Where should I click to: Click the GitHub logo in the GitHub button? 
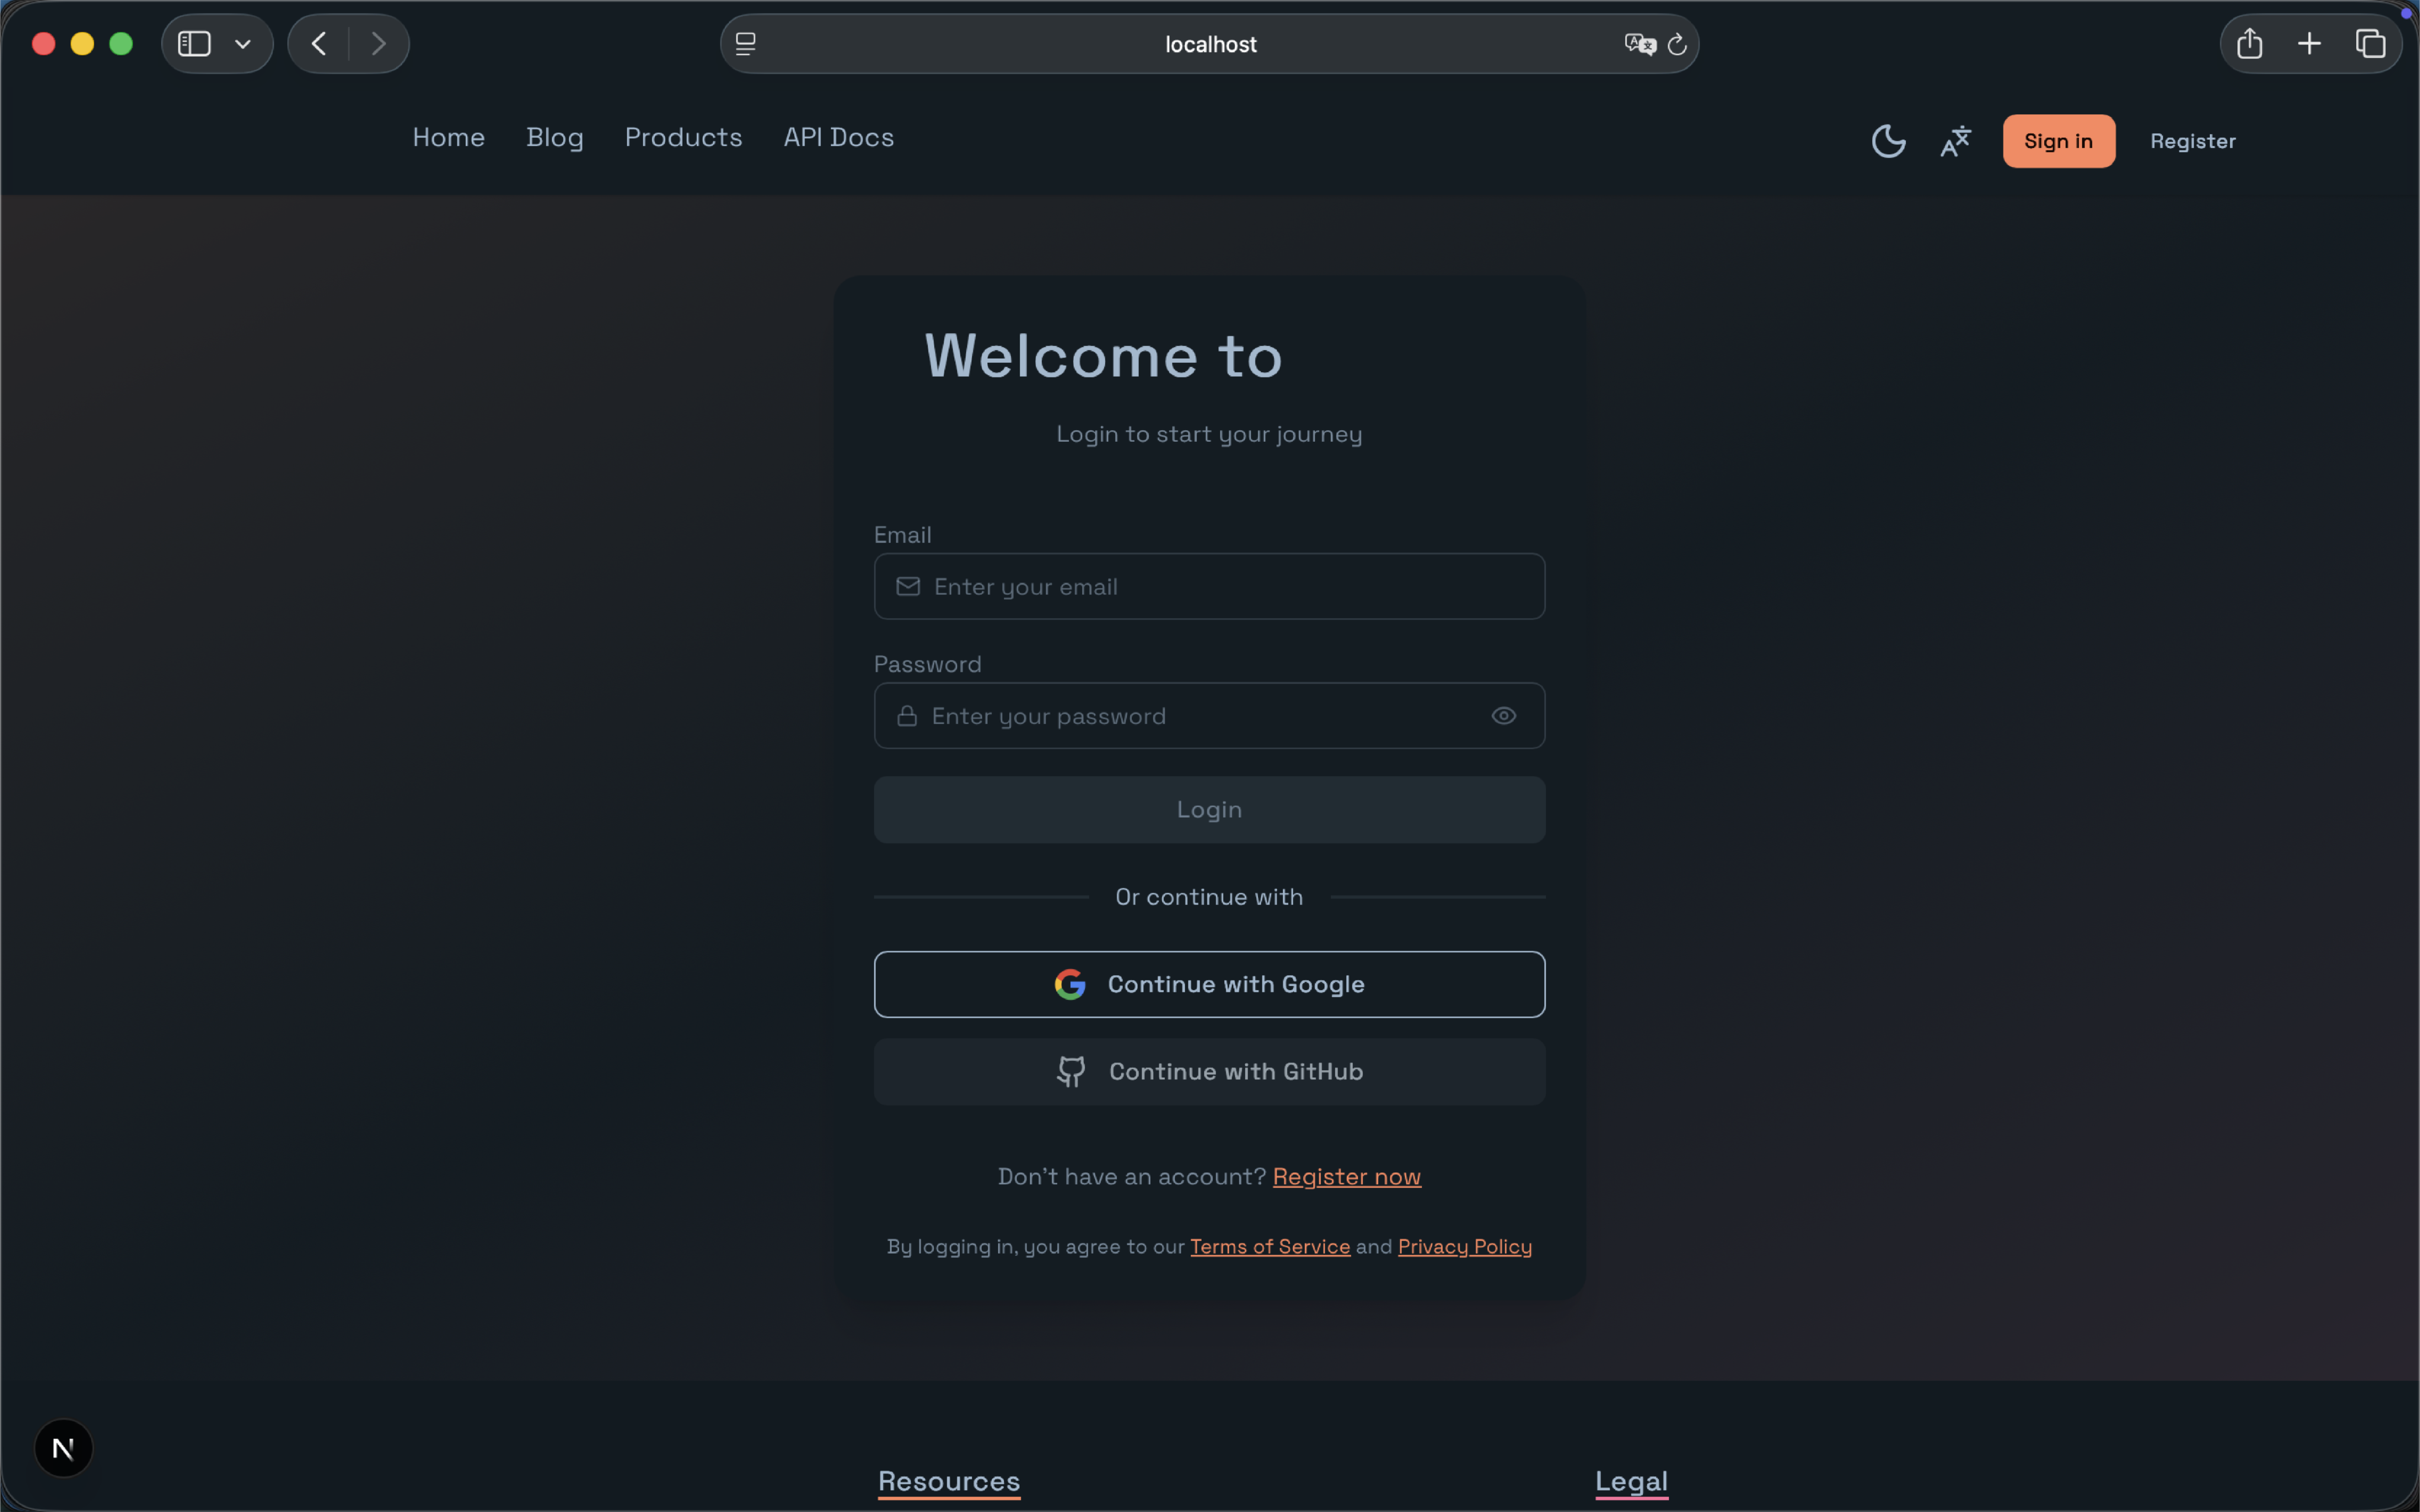tap(1071, 1072)
